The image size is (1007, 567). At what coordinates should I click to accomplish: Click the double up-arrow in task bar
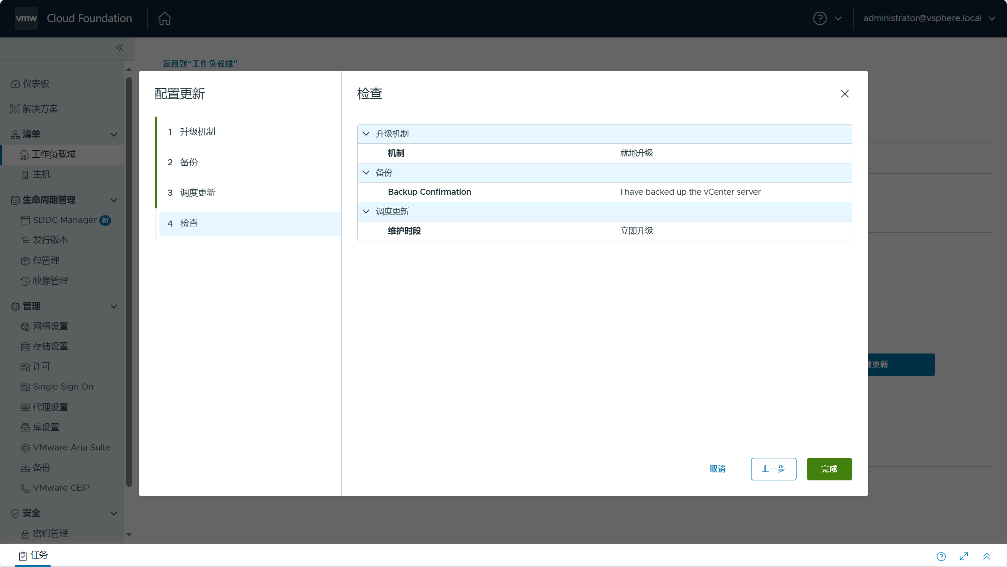coord(987,556)
